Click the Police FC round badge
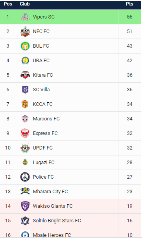142x242 pixels. pyautogui.click(x=25, y=177)
